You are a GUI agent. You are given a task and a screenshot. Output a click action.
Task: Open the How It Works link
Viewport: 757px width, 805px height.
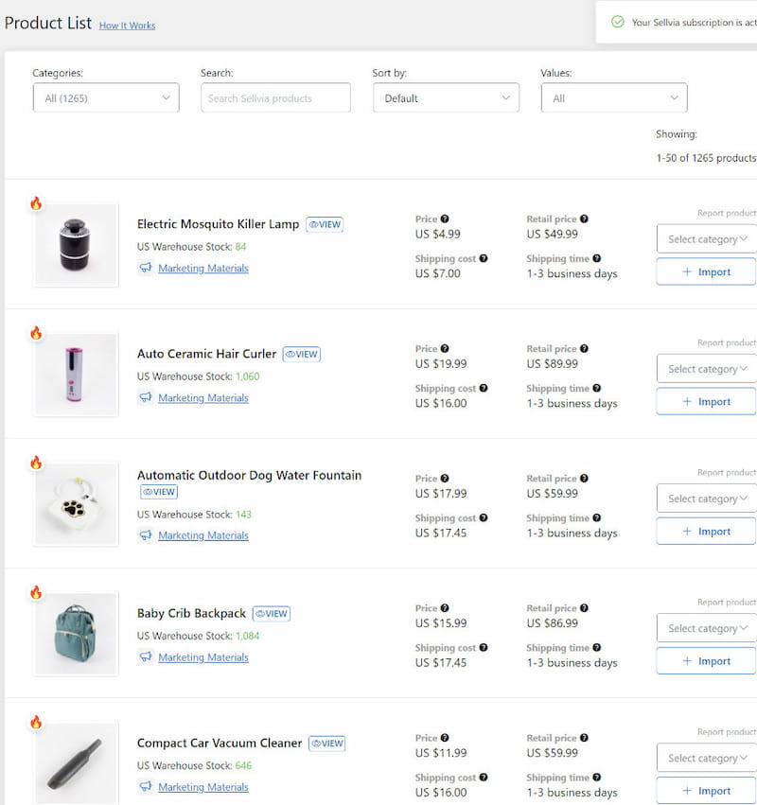coord(127,26)
